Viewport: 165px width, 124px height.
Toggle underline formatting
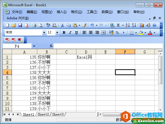tap(76, 33)
